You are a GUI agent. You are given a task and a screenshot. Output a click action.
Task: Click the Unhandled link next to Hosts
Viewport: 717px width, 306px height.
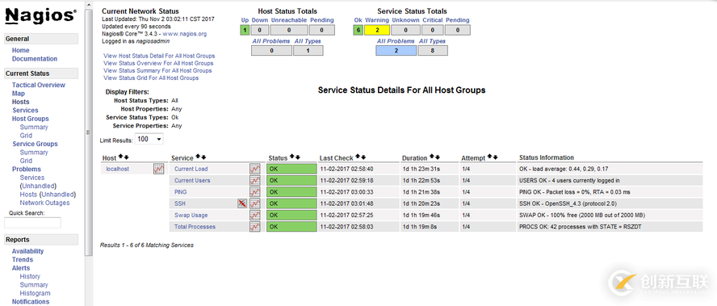click(57, 195)
